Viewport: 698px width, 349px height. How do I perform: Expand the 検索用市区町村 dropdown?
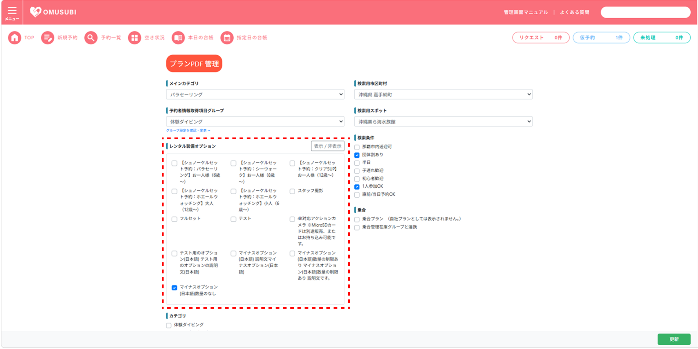[x=443, y=95]
